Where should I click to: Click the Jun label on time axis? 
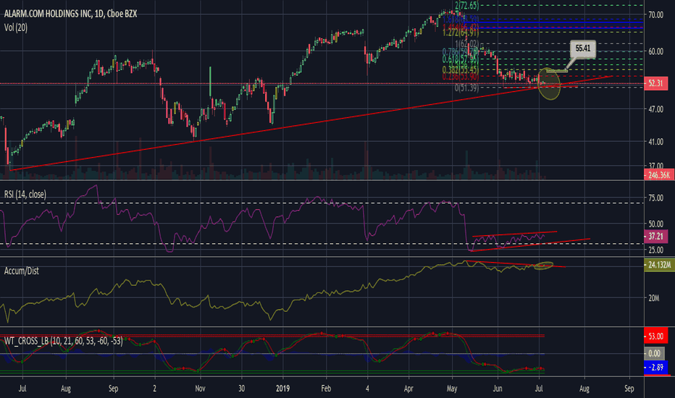pyautogui.click(x=498, y=389)
